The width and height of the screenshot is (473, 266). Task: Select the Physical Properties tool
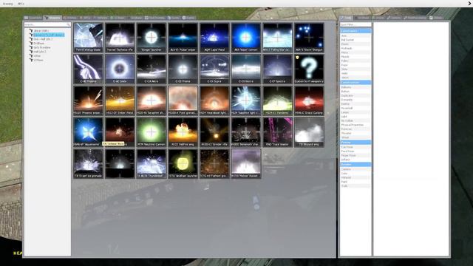point(355,125)
